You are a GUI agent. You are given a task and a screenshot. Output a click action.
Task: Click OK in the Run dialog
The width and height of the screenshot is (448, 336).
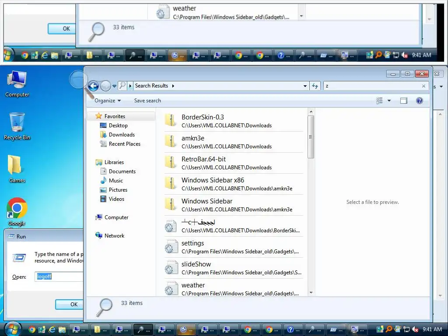pos(70,304)
